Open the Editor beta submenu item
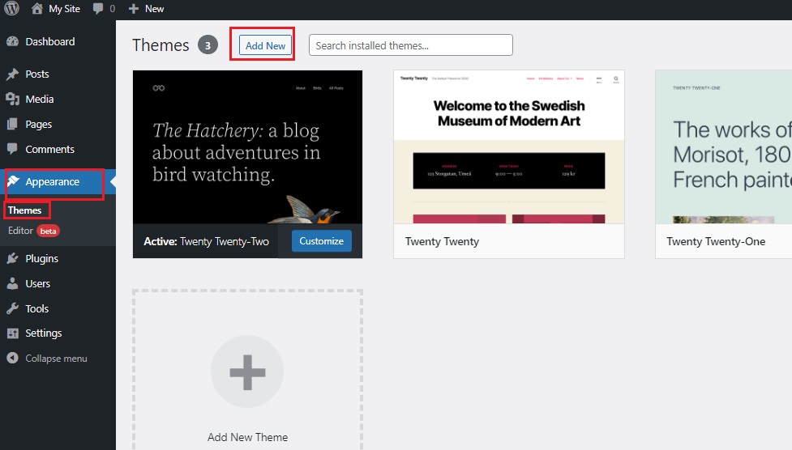This screenshot has height=450, width=792. point(33,231)
